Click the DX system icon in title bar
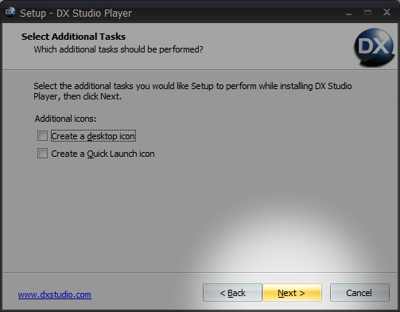This screenshot has height=312, width=400. coord(10,13)
